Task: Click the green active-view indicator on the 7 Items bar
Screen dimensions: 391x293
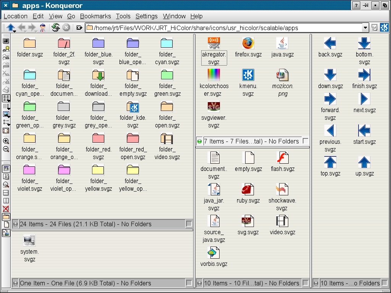Action: [x=199, y=142]
